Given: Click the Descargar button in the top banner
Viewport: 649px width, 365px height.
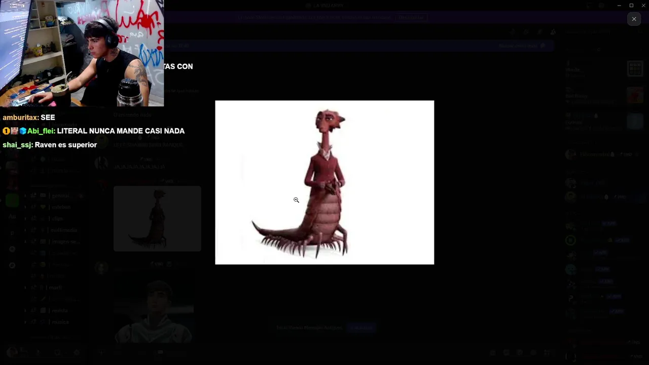Looking at the screenshot, I should (411, 17).
